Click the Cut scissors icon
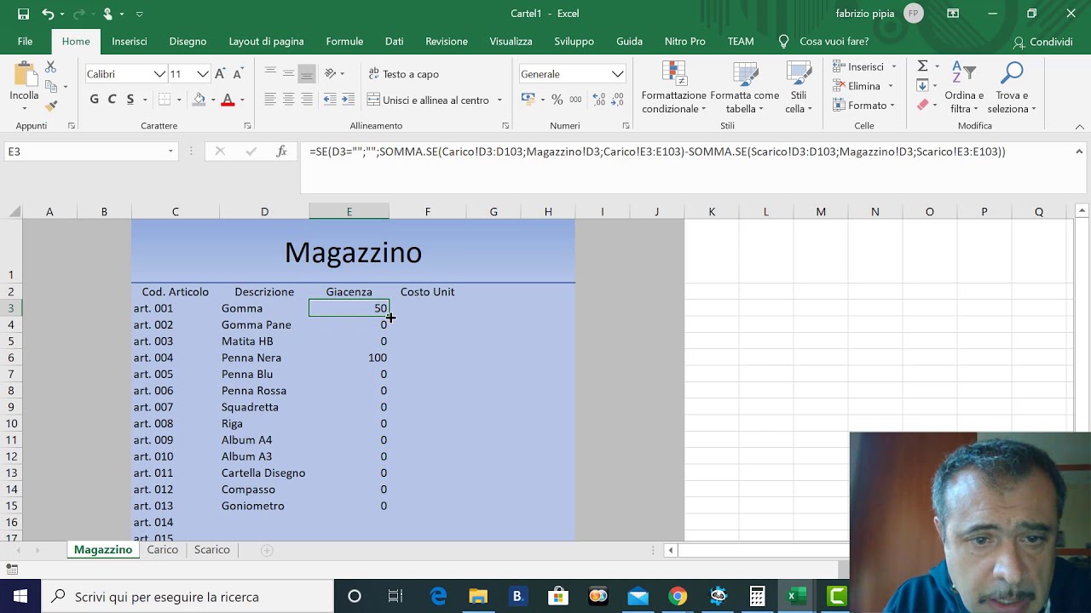Image resolution: width=1091 pixels, height=613 pixels. [x=51, y=67]
